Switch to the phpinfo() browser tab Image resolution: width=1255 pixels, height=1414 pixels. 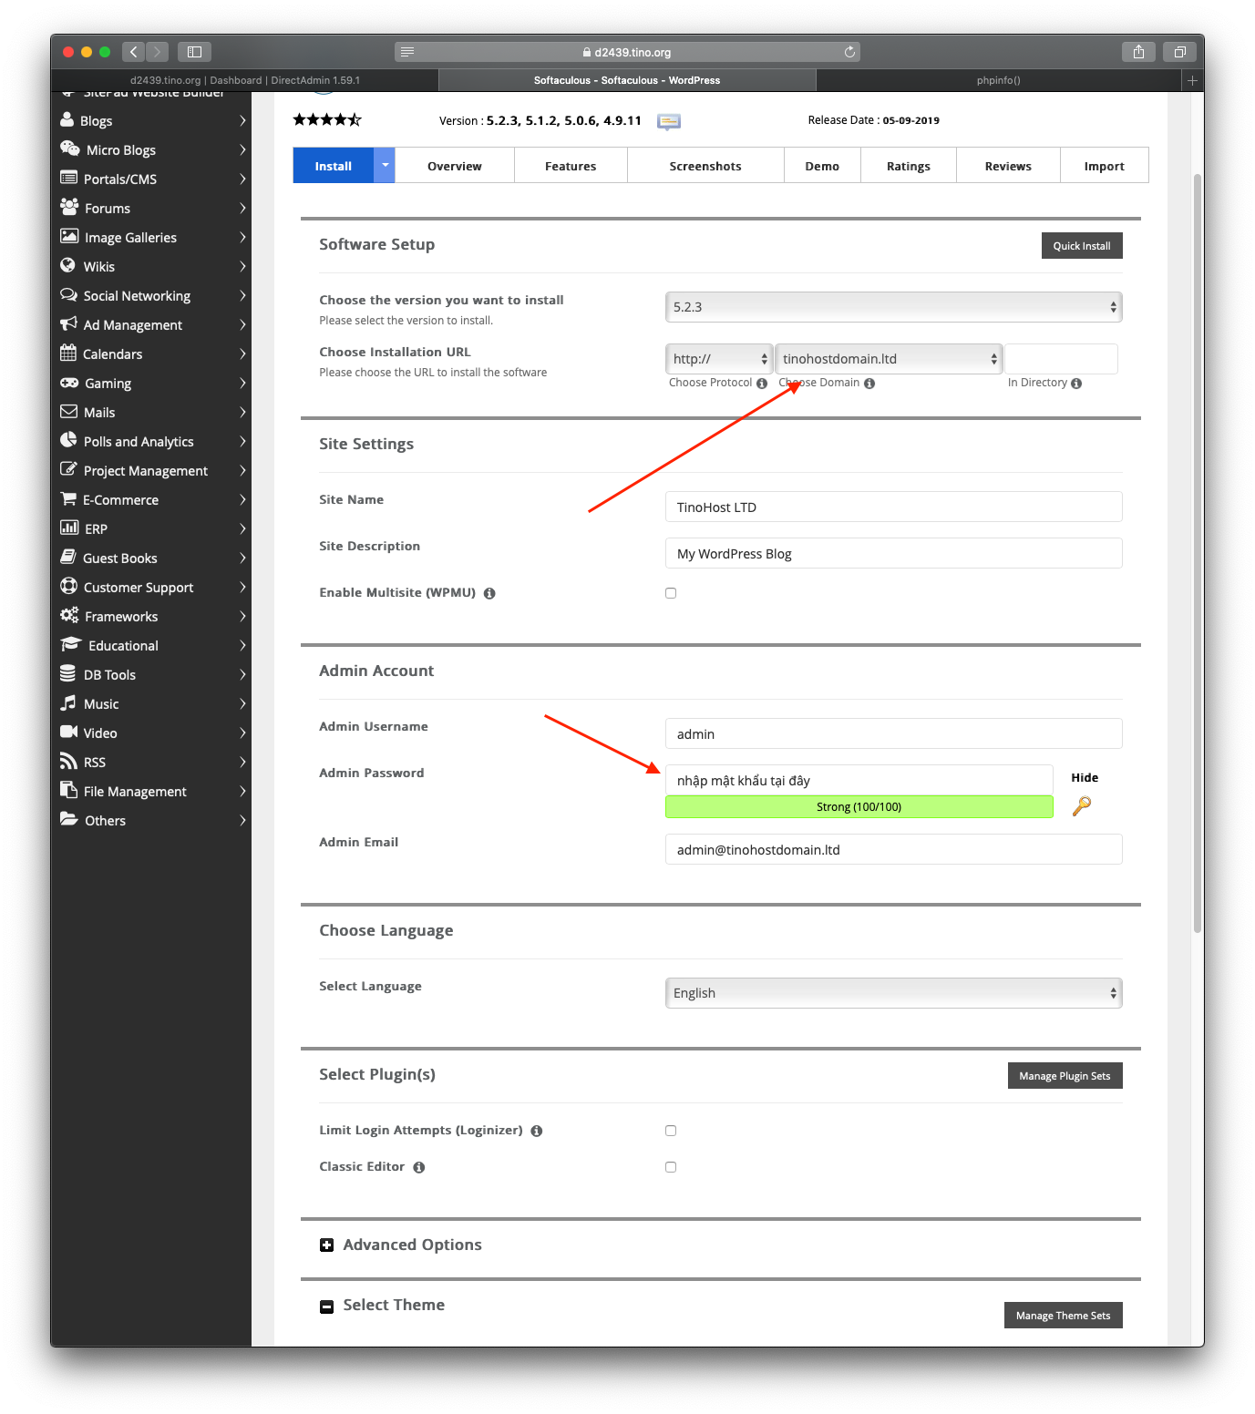[x=999, y=80]
